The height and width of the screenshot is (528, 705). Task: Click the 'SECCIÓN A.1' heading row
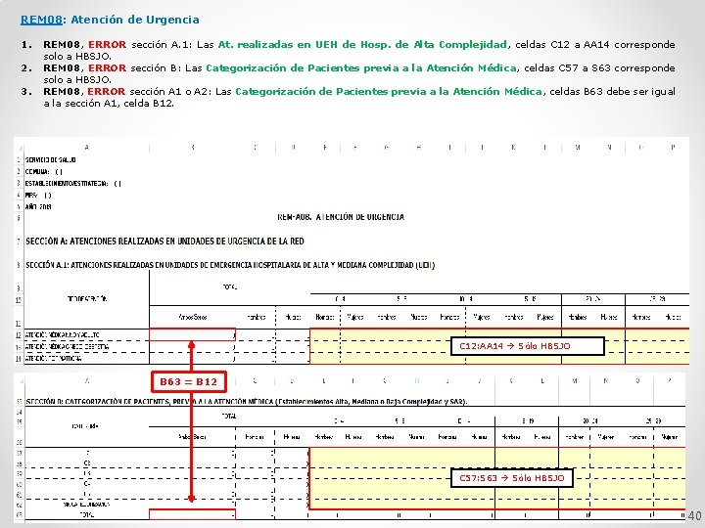[x=230, y=265]
